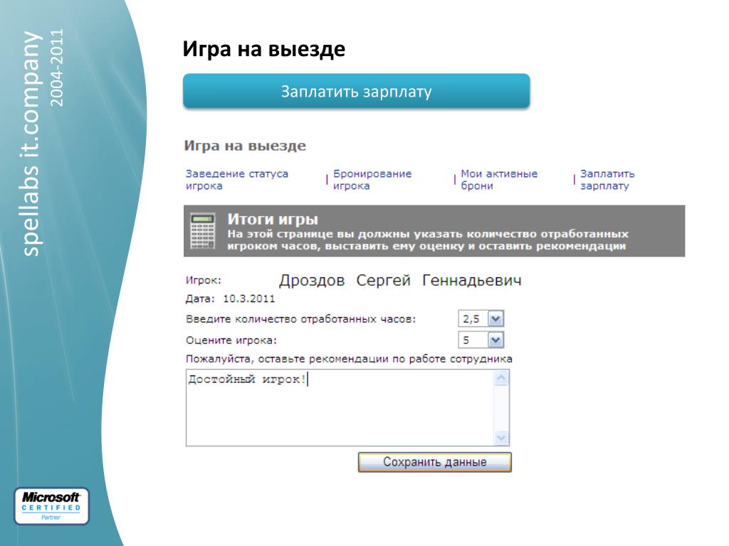Click the date text 10.3.2011

(248, 299)
